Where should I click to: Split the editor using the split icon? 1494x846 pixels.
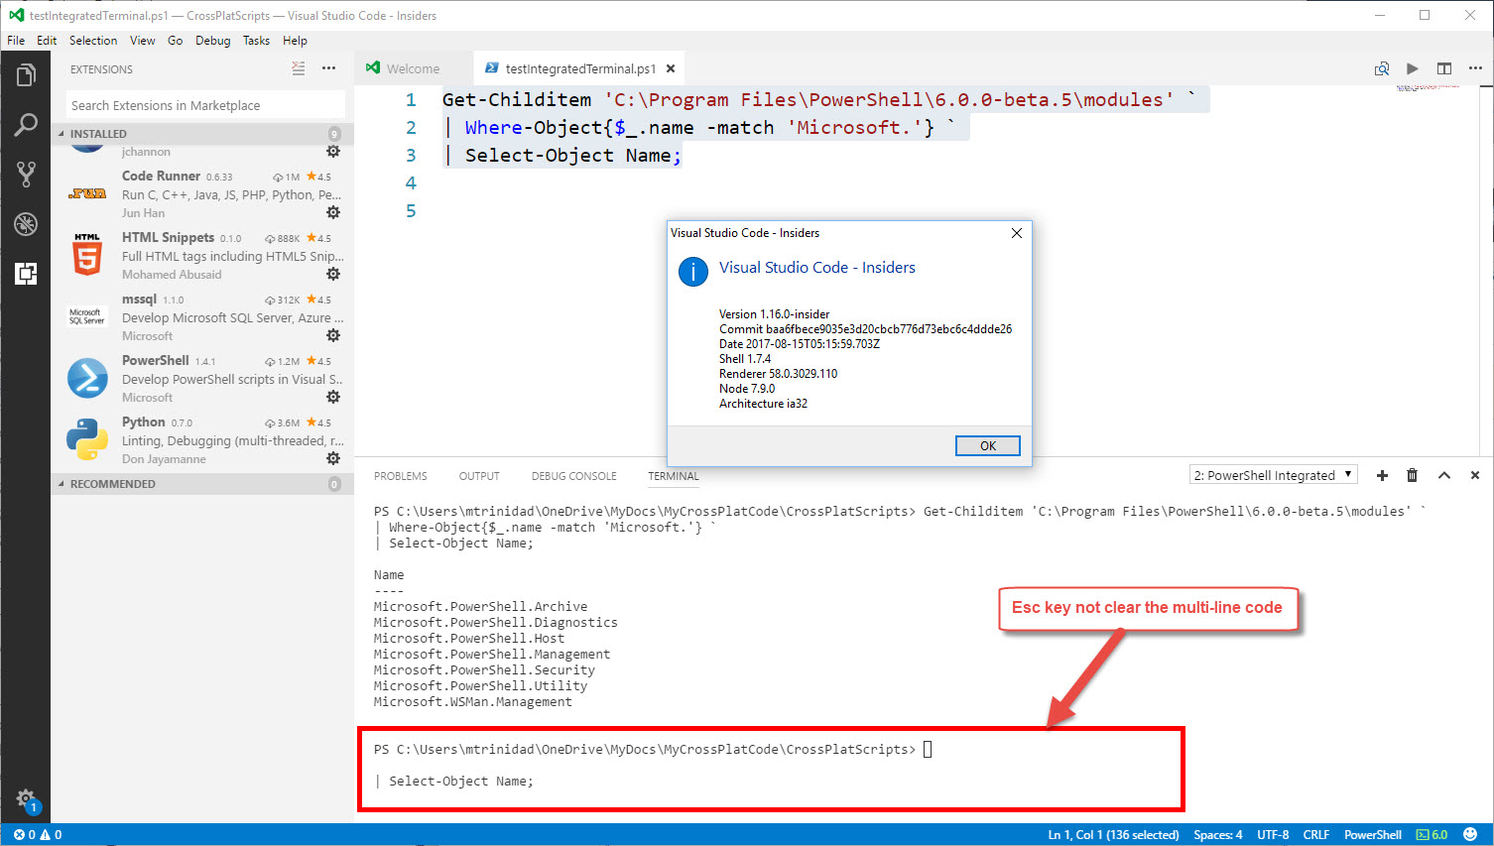coord(1443,68)
